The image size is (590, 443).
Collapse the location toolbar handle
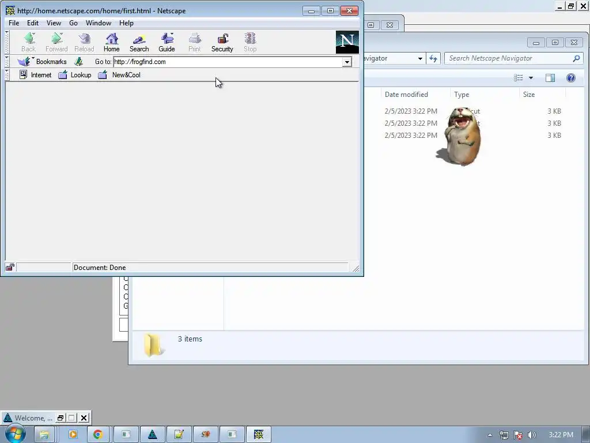[7, 61]
